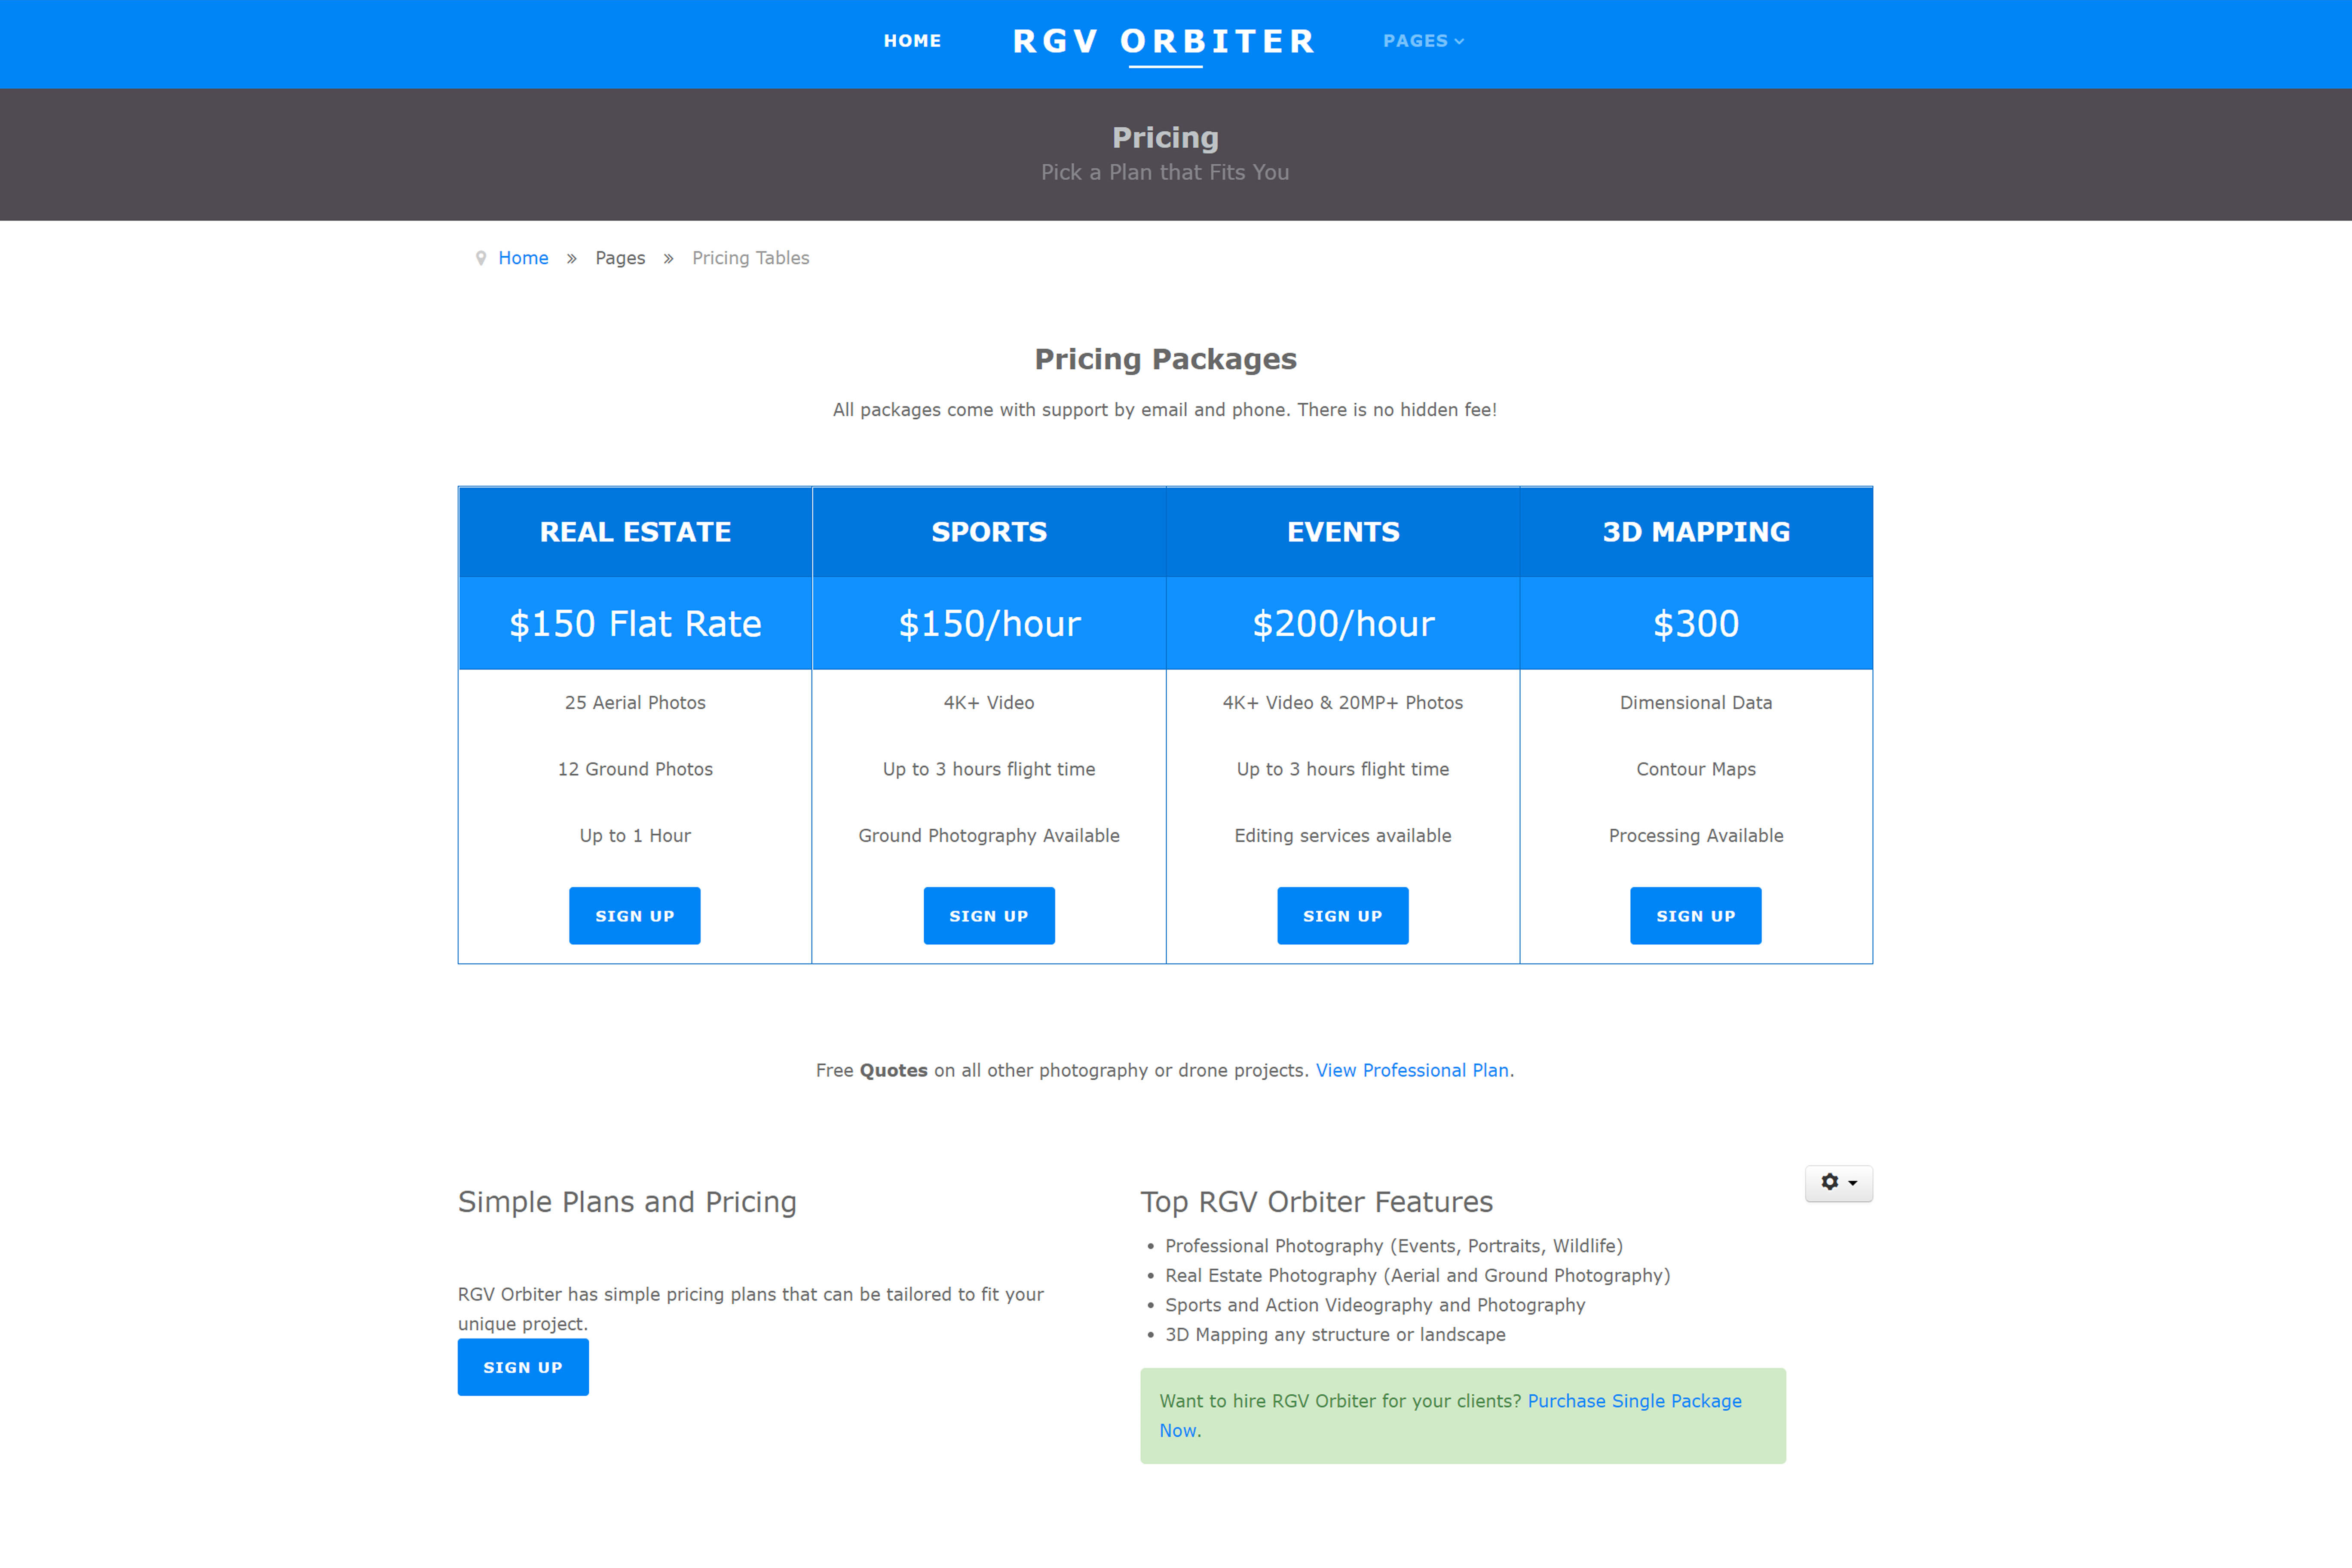
Task: Open the gear settings dropdown
Action: [1838, 1183]
